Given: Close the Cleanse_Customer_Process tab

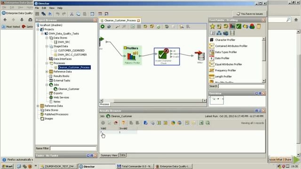Looking at the screenshot, I should tap(138, 21).
